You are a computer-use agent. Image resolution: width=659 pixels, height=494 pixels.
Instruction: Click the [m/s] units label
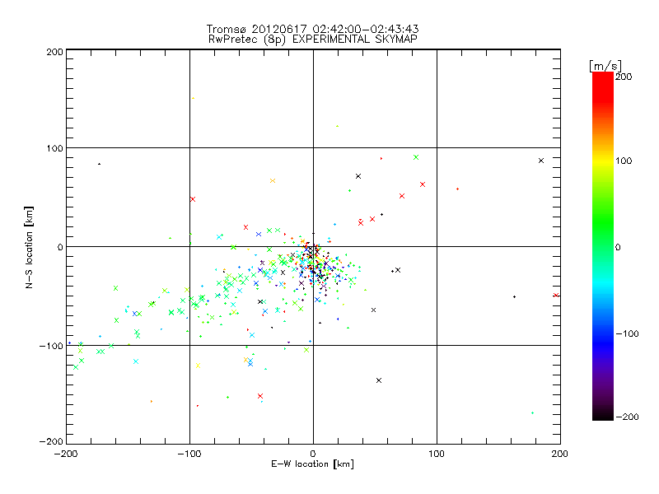coord(605,66)
